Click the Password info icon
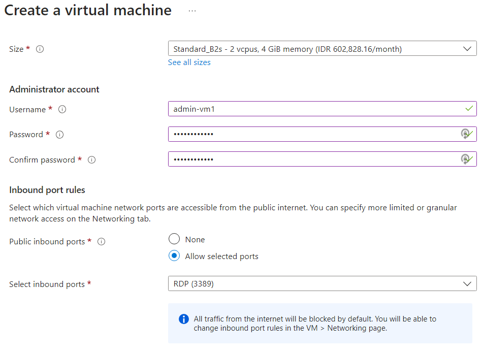 point(59,135)
